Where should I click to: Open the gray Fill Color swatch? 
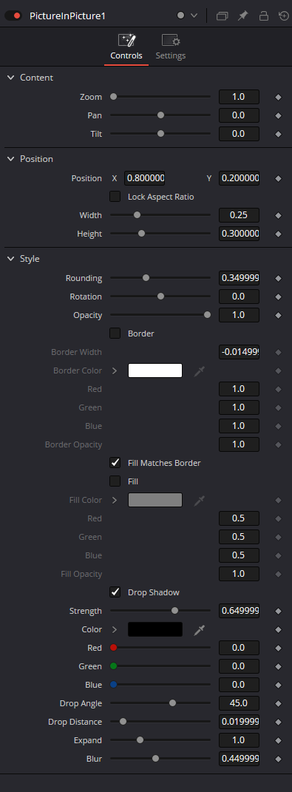click(x=155, y=500)
